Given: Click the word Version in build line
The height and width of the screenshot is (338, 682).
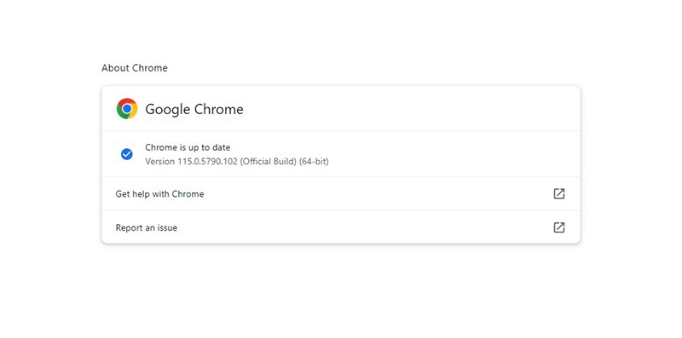Looking at the screenshot, I should (160, 162).
